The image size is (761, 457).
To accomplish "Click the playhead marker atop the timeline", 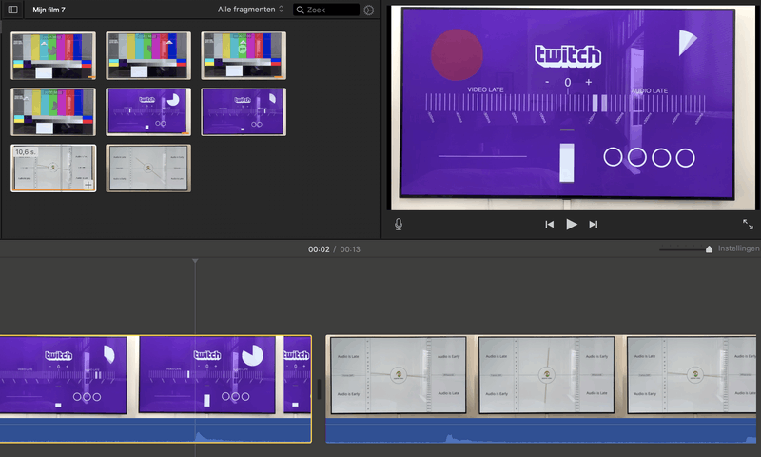I will (195, 262).
